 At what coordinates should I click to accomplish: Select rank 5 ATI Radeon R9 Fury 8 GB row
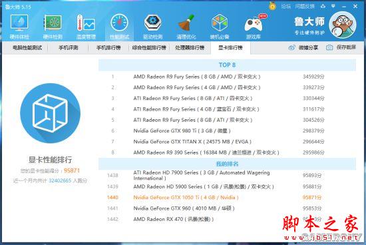[x=227, y=120]
